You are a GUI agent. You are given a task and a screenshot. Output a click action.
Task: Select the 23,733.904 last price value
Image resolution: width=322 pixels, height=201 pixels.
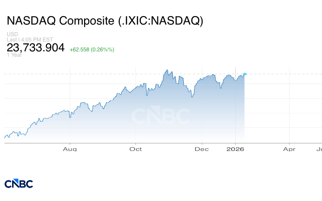tap(36, 47)
